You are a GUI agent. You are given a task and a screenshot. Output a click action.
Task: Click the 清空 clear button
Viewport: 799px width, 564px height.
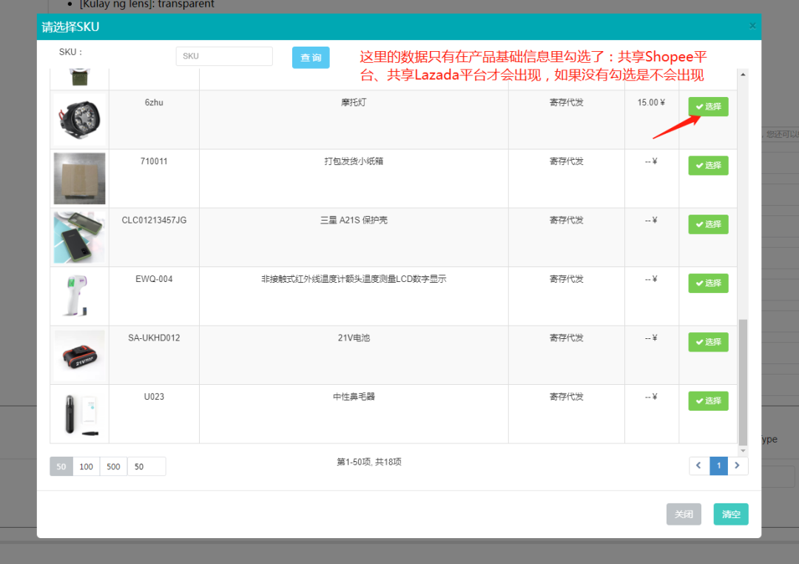pyautogui.click(x=731, y=514)
